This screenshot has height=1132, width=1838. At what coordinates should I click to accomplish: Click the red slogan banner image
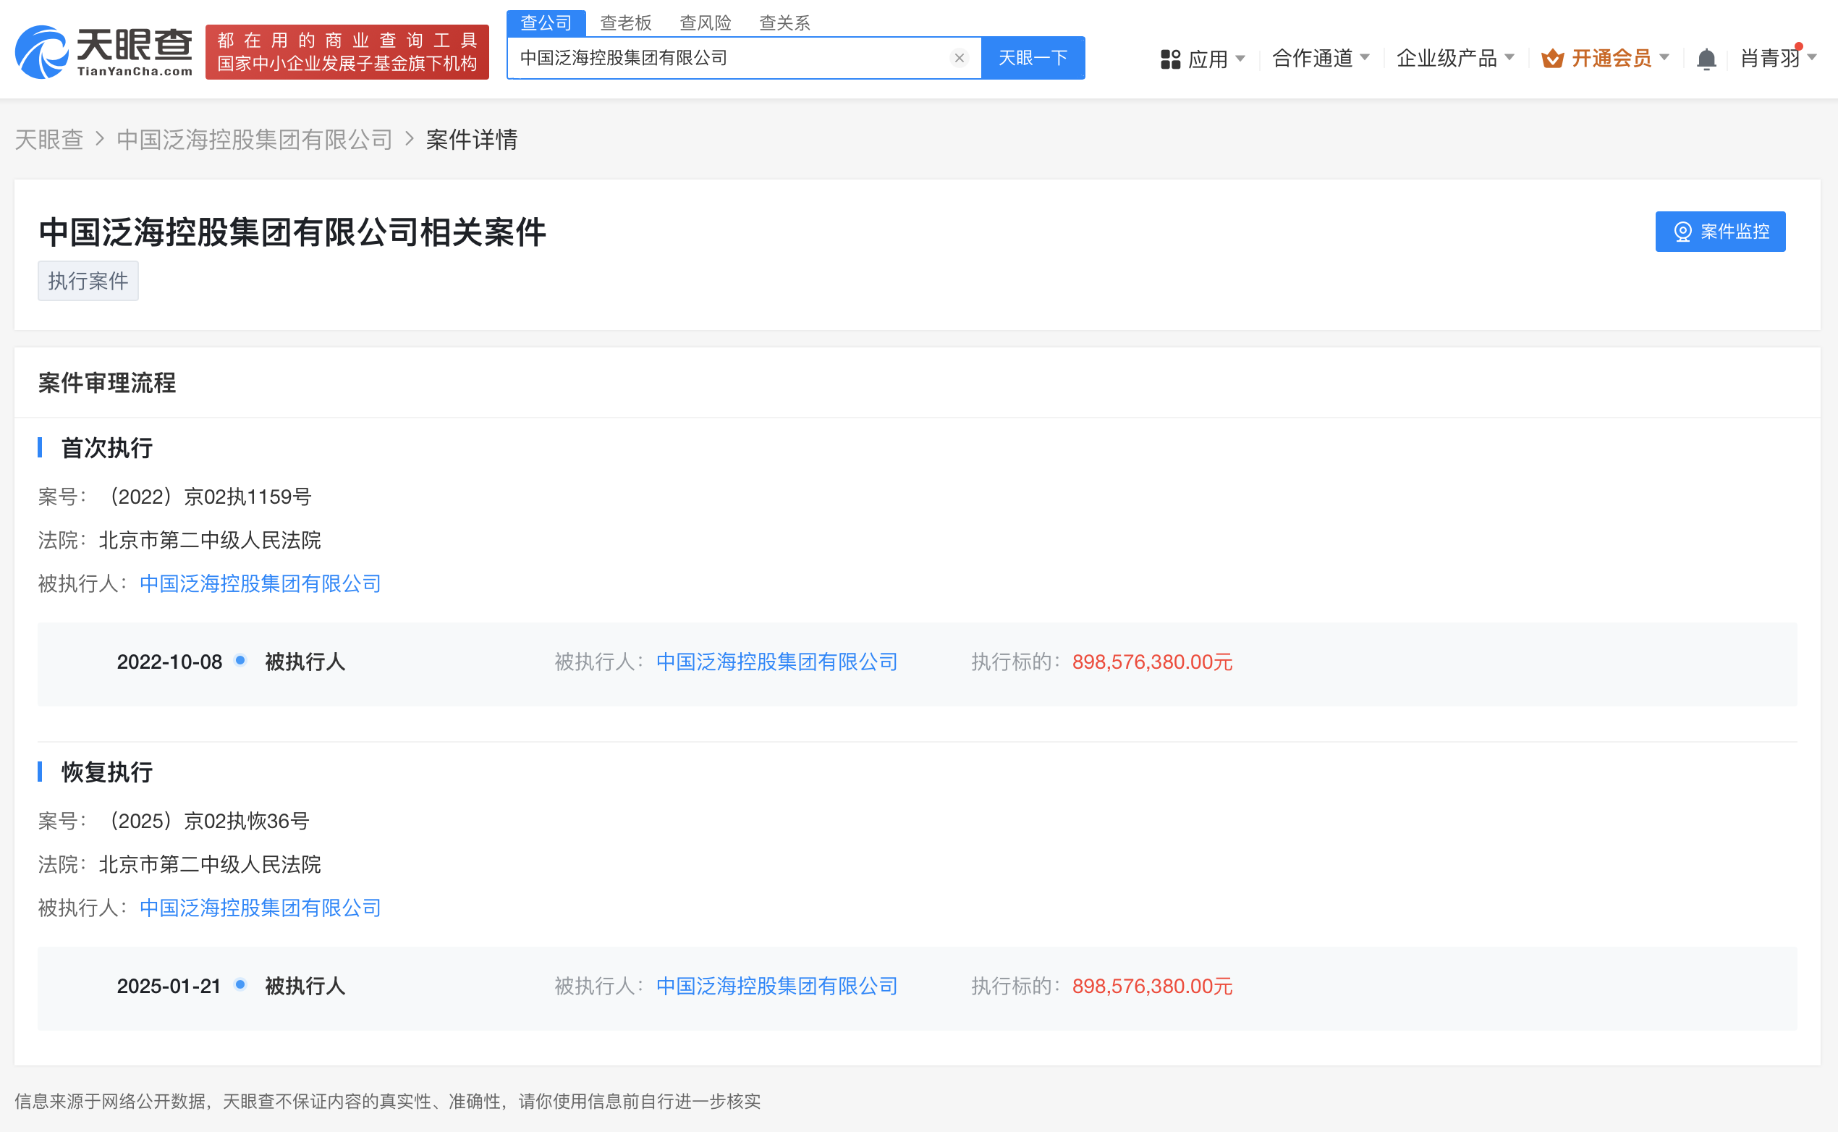coord(347,51)
